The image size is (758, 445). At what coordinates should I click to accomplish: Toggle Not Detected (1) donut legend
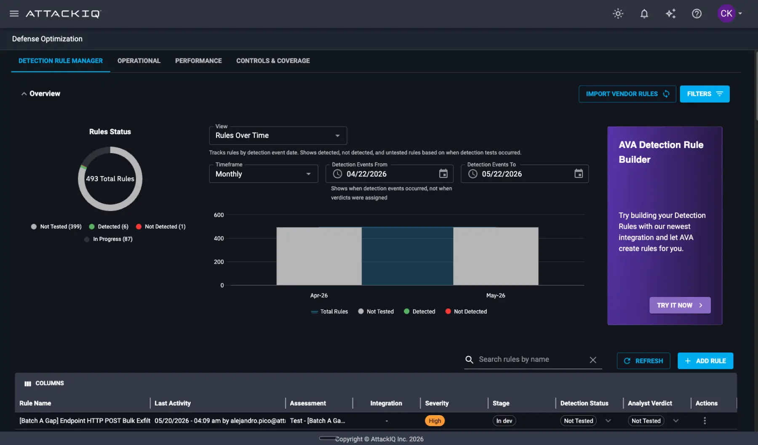click(161, 227)
